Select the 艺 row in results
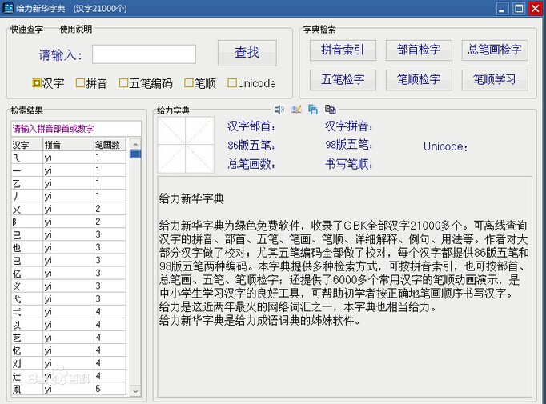The height and width of the screenshot is (404, 546). tap(69, 338)
